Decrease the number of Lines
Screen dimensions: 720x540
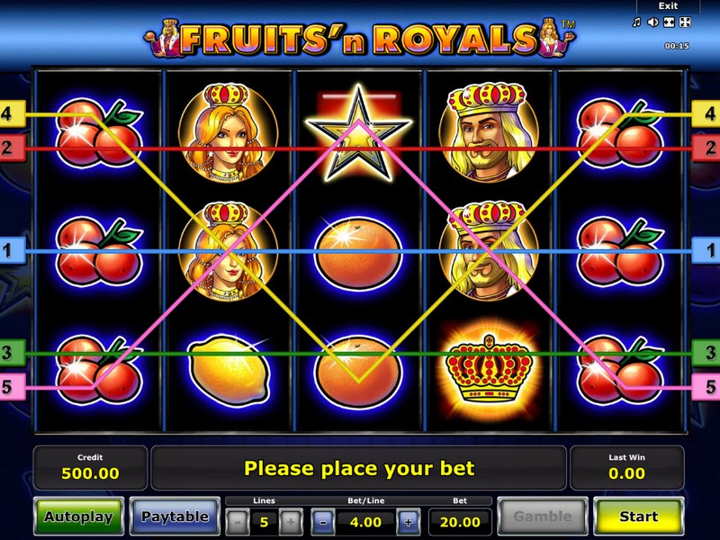tap(238, 522)
